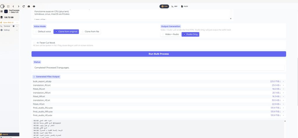Click the Settings gear icon
The image size is (298, 138).
[x=1, y=30]
